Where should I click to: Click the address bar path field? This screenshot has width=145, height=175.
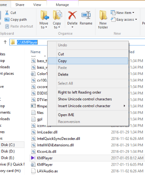[27, 42]
